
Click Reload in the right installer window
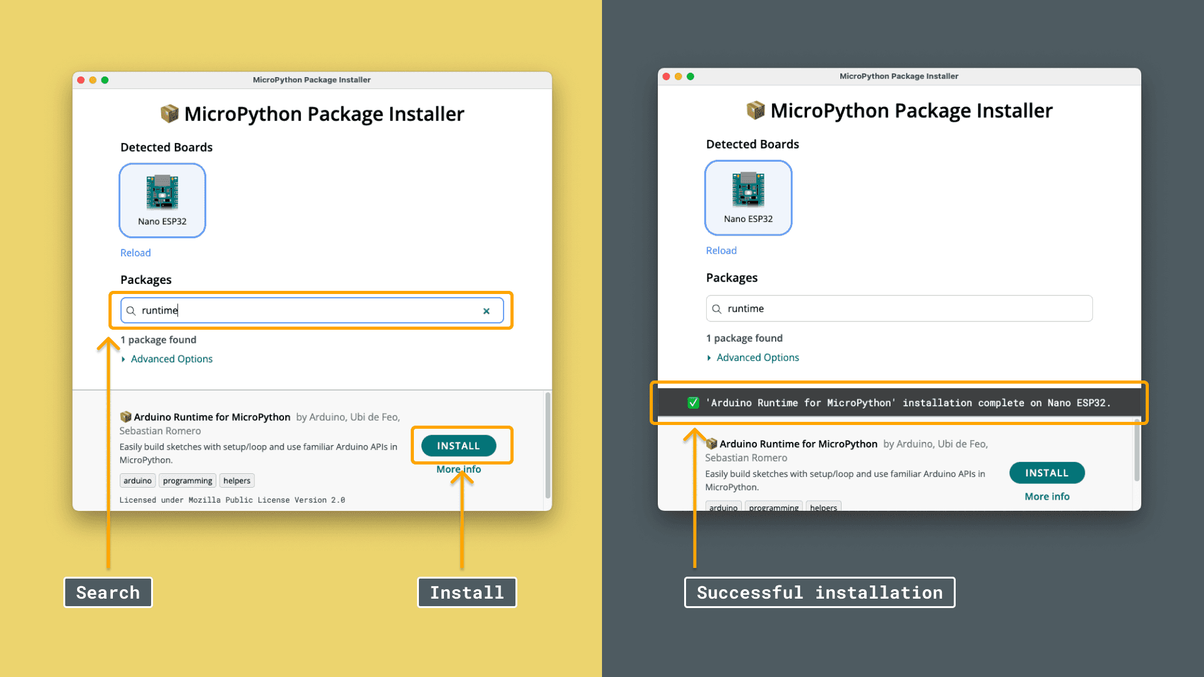(x=721, y=250)
